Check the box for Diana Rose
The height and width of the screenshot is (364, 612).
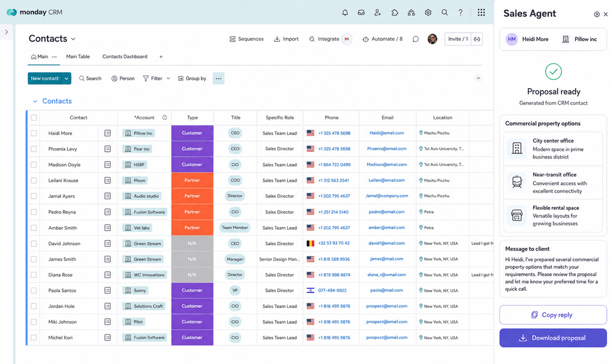pyautogui.click(x=34, y=275)
